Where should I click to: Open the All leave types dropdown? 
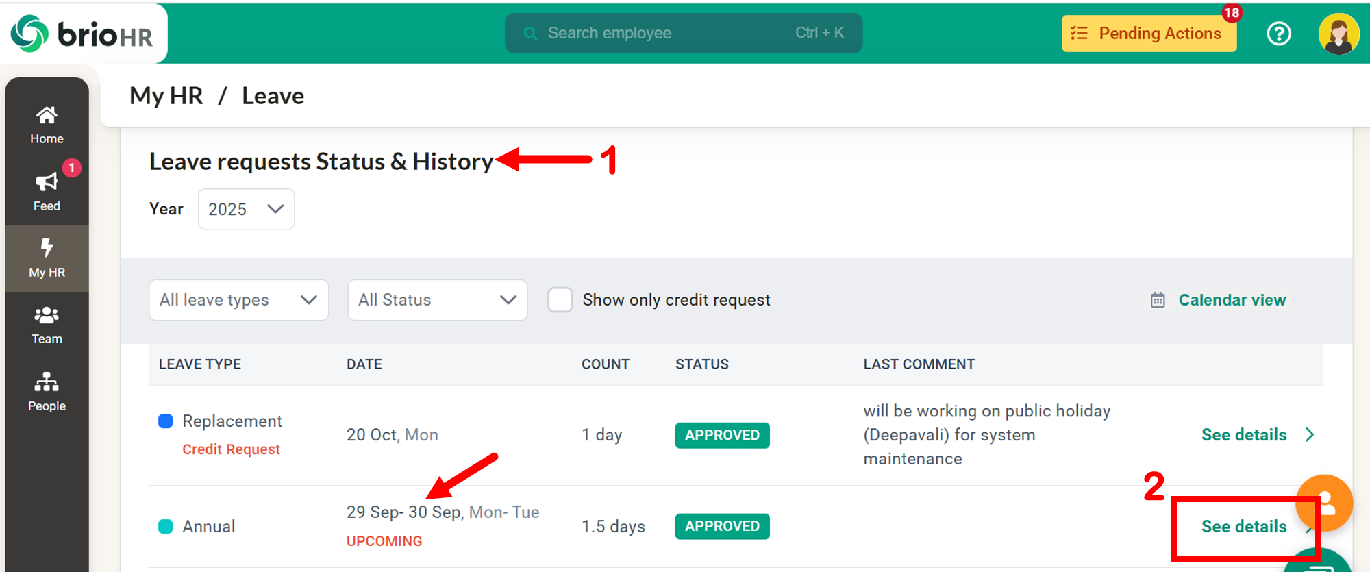tap(238, 300)
